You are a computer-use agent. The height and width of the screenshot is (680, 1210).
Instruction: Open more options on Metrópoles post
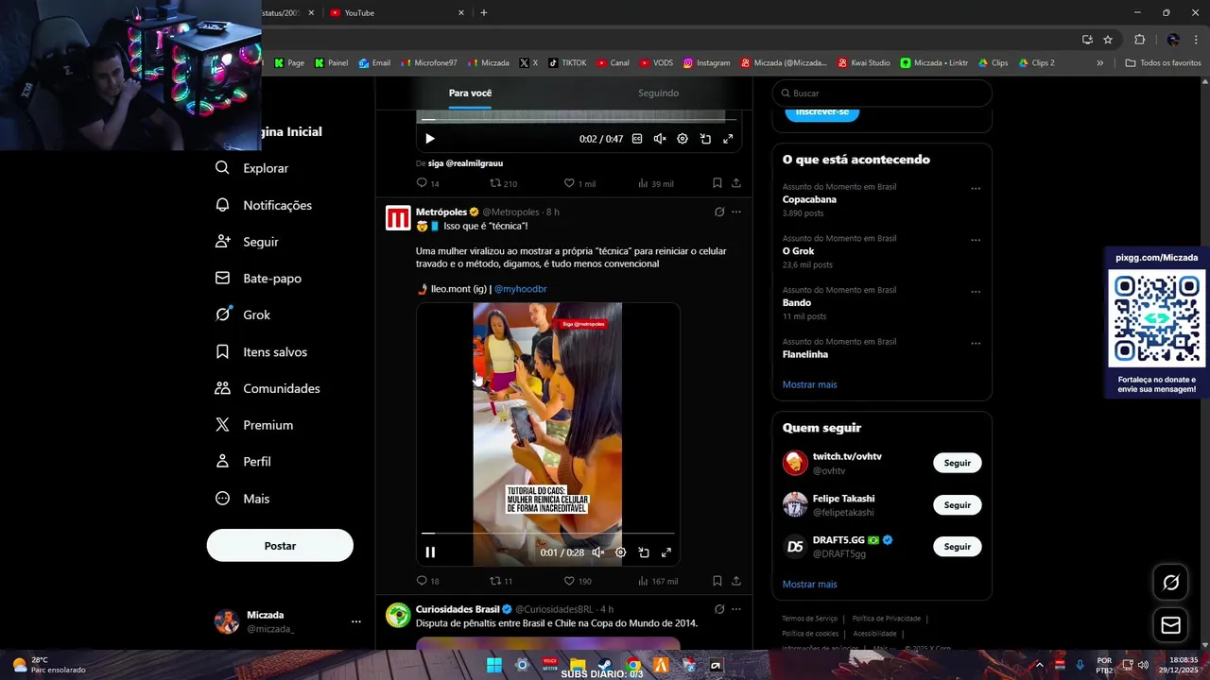tap(736, 212)
